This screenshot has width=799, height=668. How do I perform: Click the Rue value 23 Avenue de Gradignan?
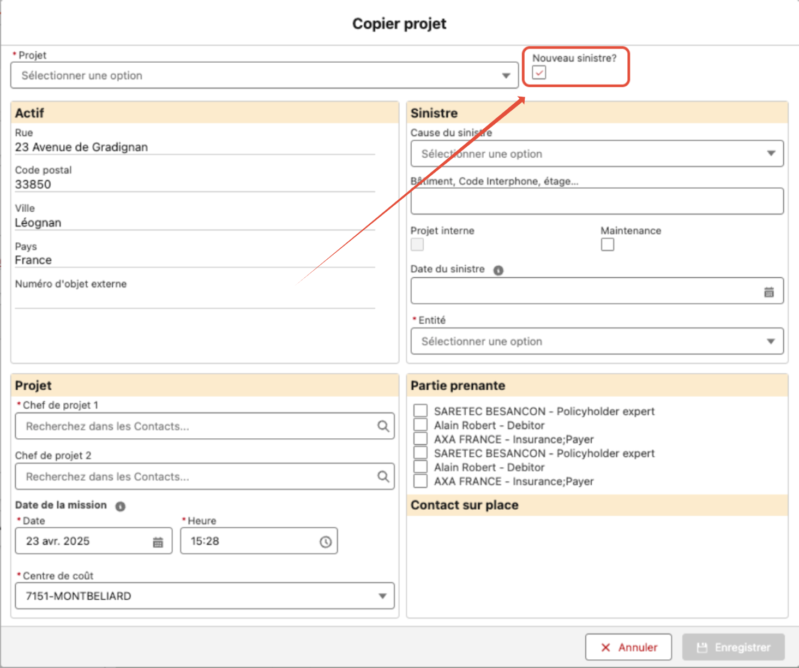(81, 147)
